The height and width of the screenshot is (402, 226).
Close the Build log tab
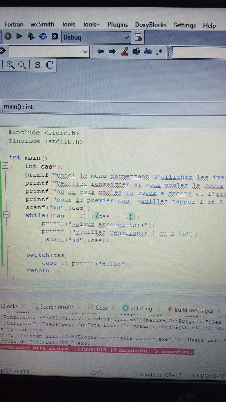(158, 309)
